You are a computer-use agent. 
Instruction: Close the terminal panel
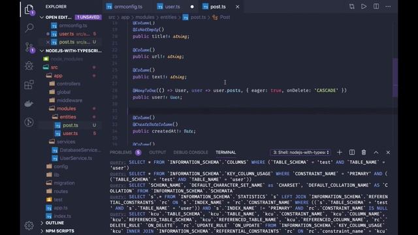pos(388,152)
